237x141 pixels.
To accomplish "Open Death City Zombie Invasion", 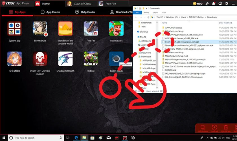I will [40, 59].
